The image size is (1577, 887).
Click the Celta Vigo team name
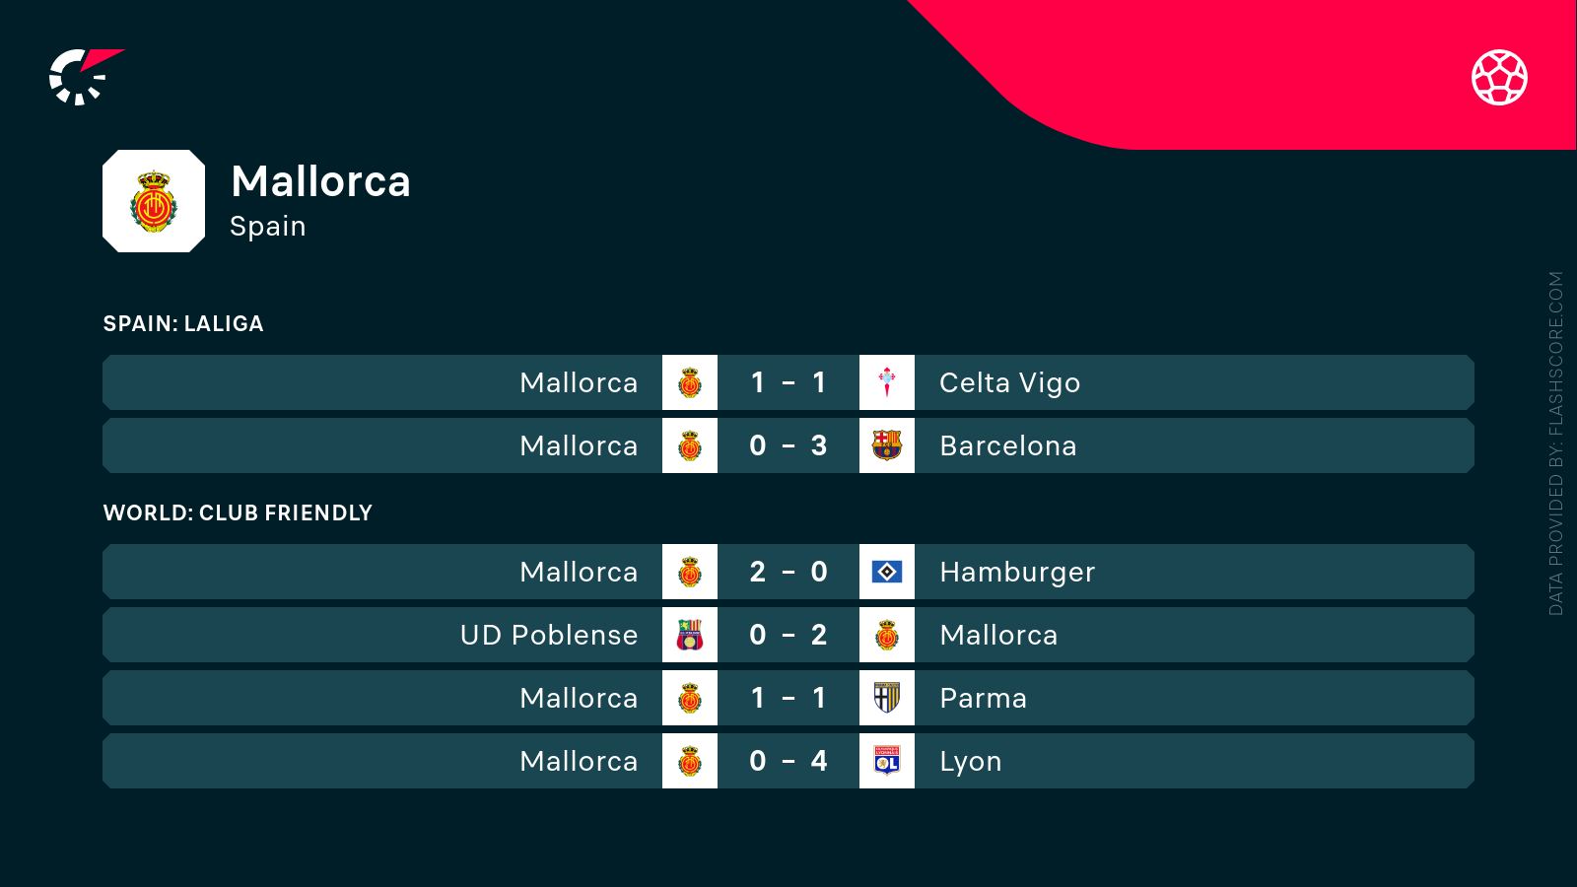click(1009, 382)
